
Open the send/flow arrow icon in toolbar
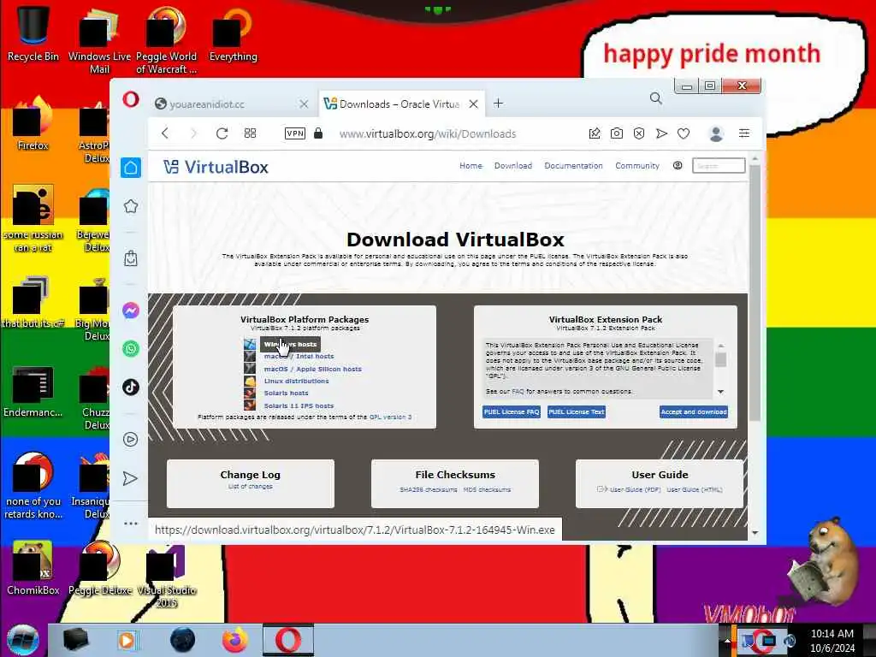tap(661, 133)
